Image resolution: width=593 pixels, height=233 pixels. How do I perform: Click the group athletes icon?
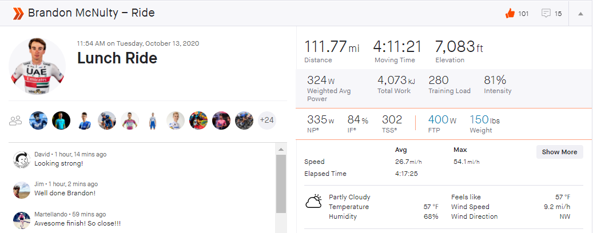click(x=16, y=120)
